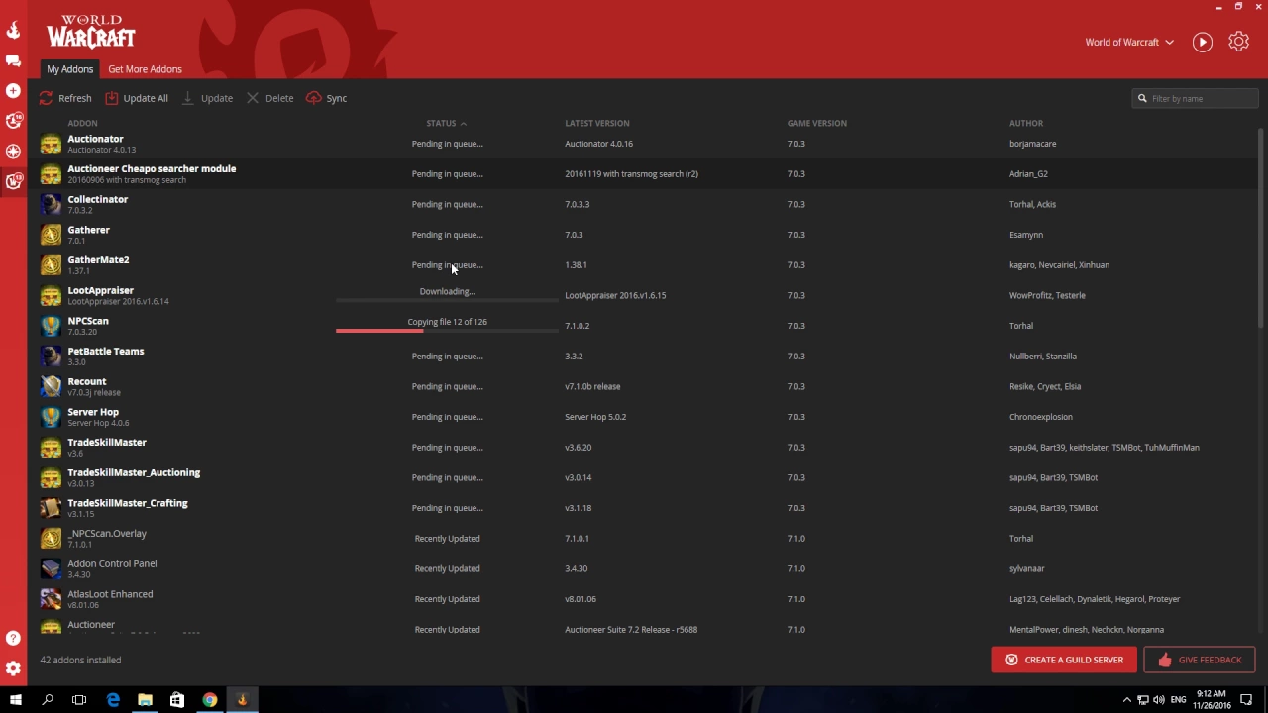
Task: Click the TradeSkillMaster_Crafting addon icon
Action: pyautogui.click(x=51, y=508)
